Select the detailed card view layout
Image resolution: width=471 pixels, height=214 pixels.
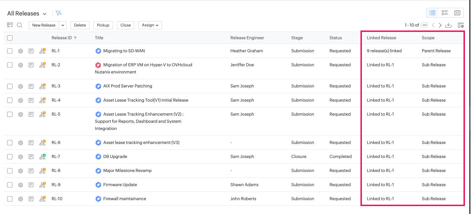point(445,13)
